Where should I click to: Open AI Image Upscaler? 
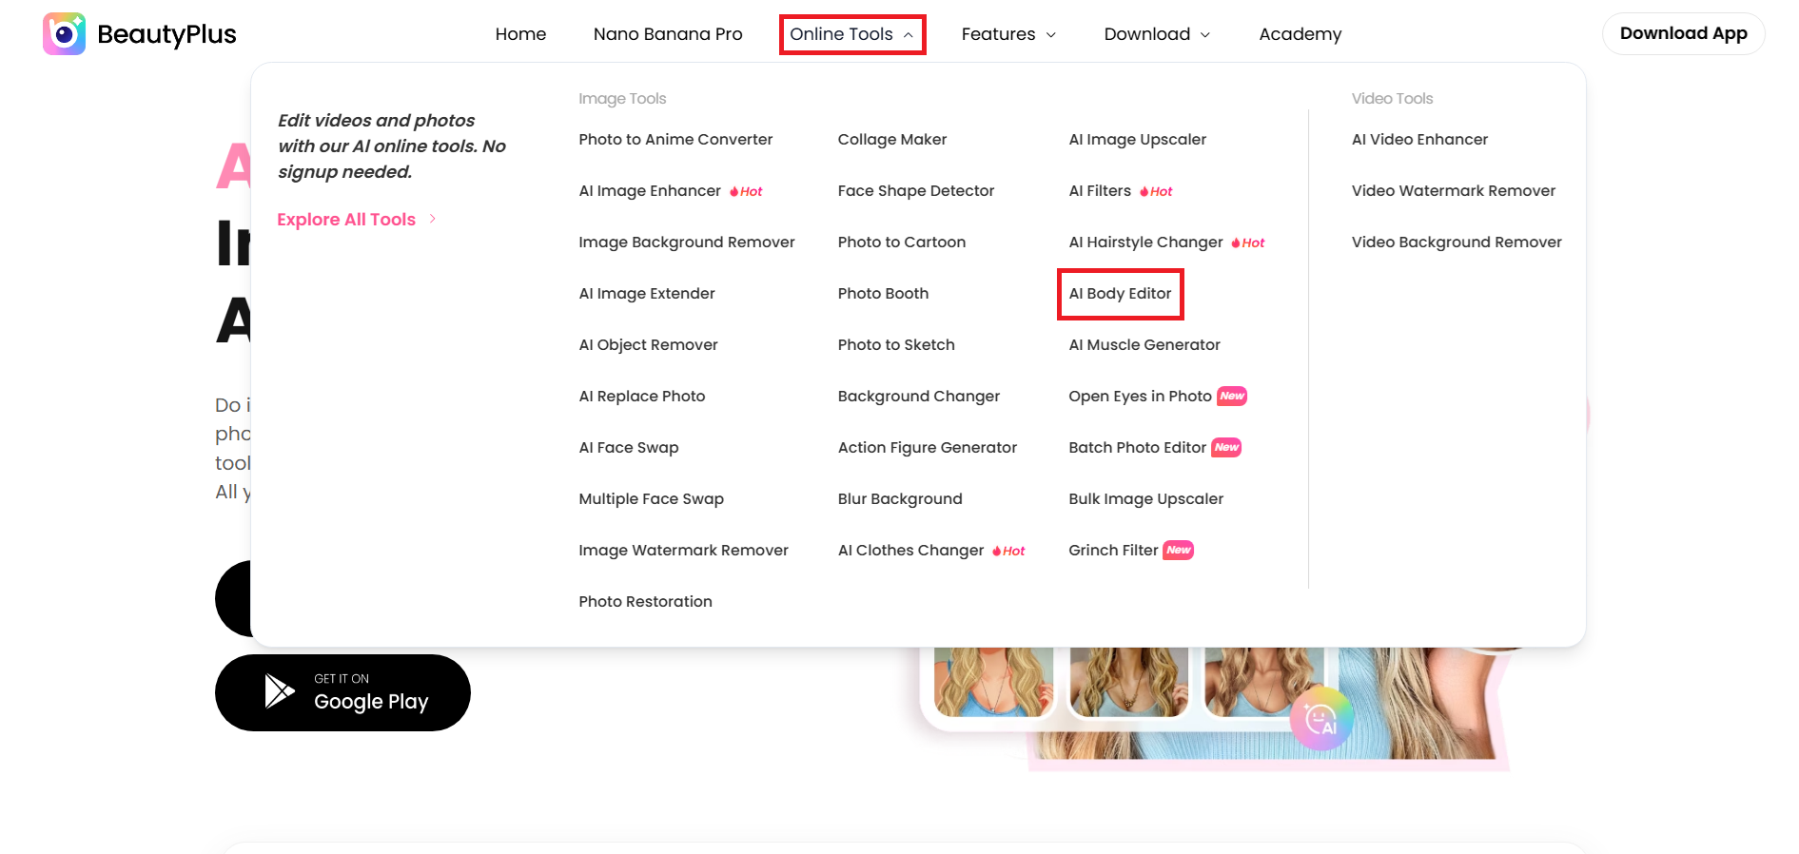pyautogui.click(x=1137, y=140)
